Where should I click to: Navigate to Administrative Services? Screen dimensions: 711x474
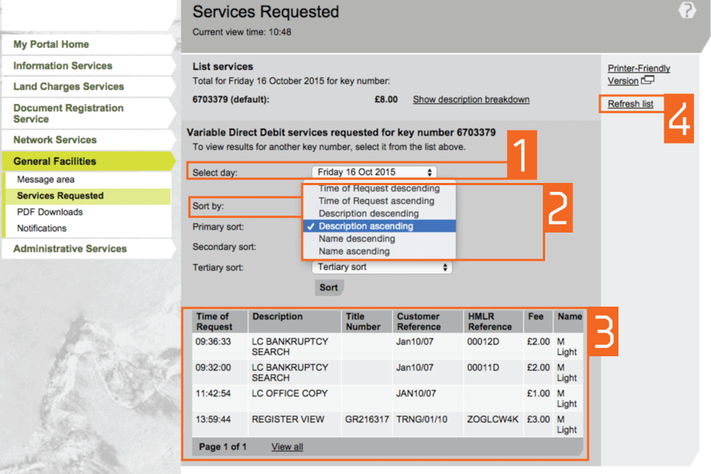70,249
